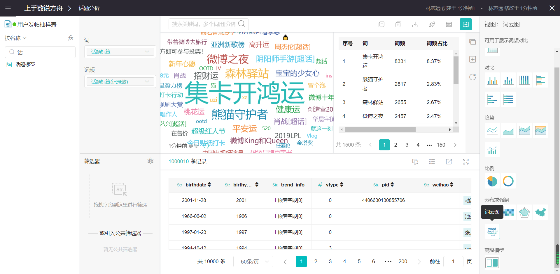Click the duplicate layers icon beside word table
Image resolution: width=560 pixels, height=274 pixels.
click(473, 42)
